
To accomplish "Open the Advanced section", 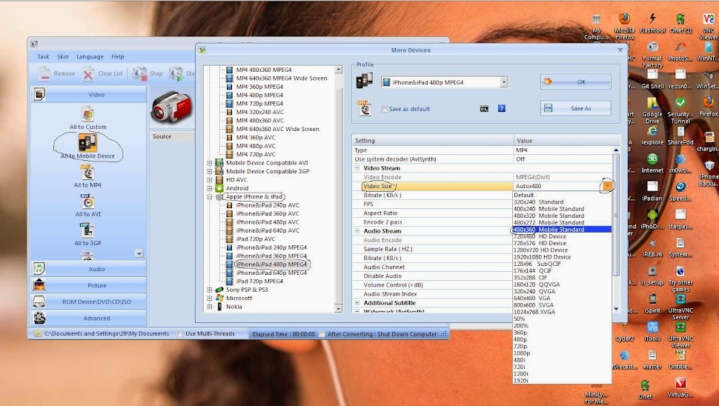I will pyautogui.click(x=89, y=318).
